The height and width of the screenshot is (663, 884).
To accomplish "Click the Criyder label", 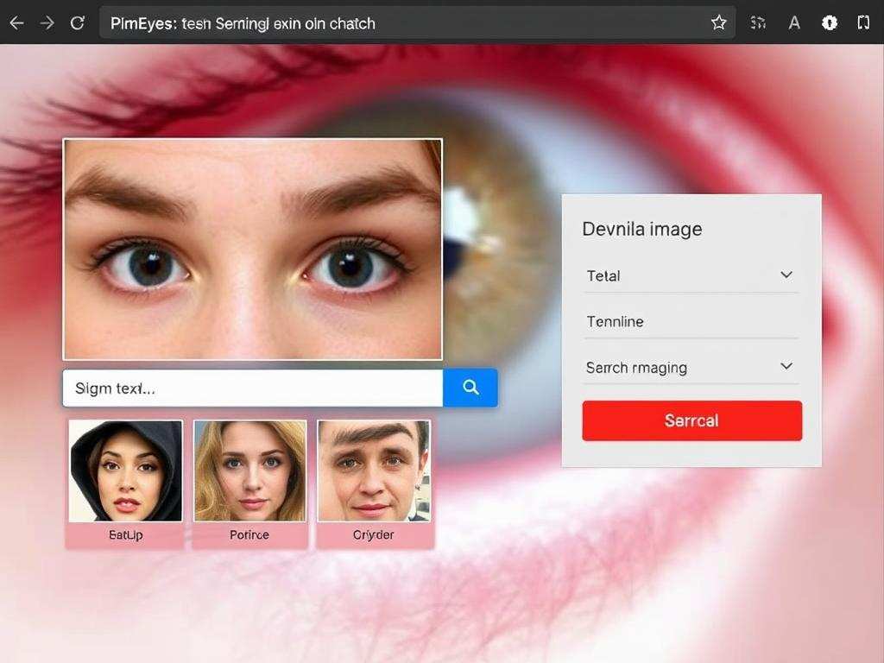I will [373, 535].
